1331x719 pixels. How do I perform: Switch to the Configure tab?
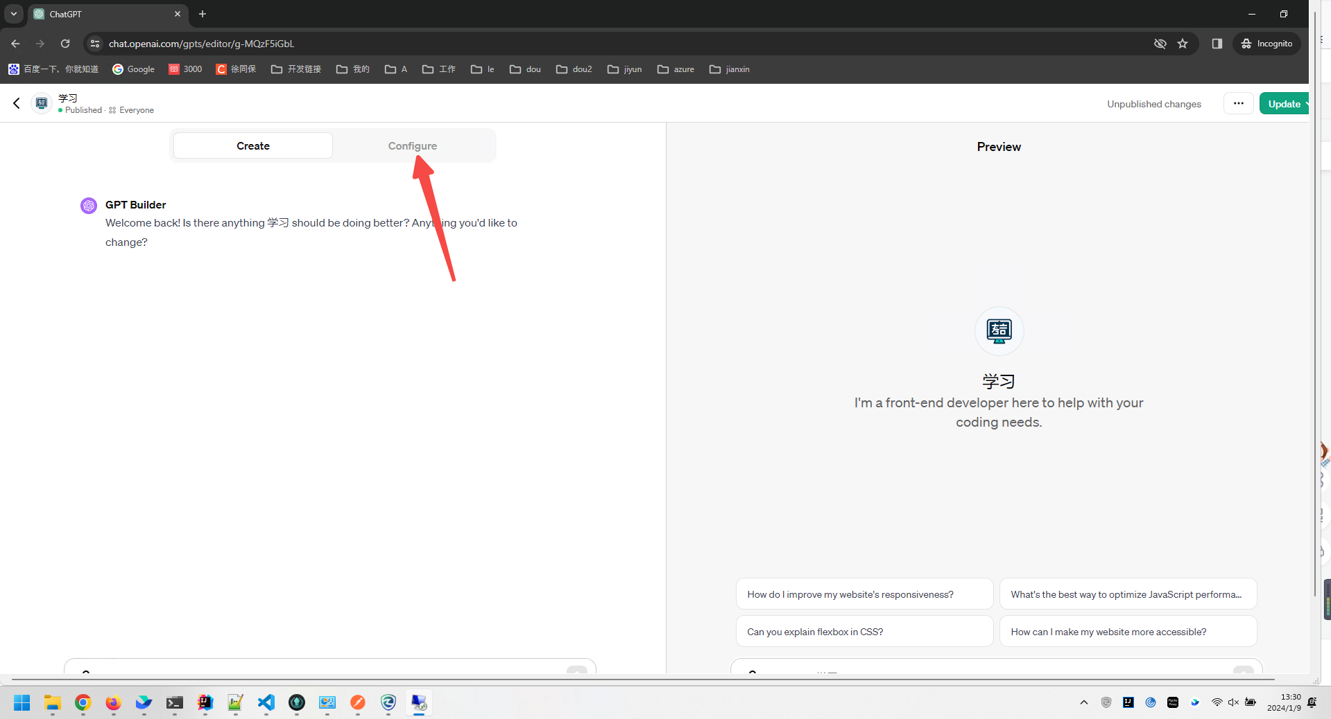412,146
